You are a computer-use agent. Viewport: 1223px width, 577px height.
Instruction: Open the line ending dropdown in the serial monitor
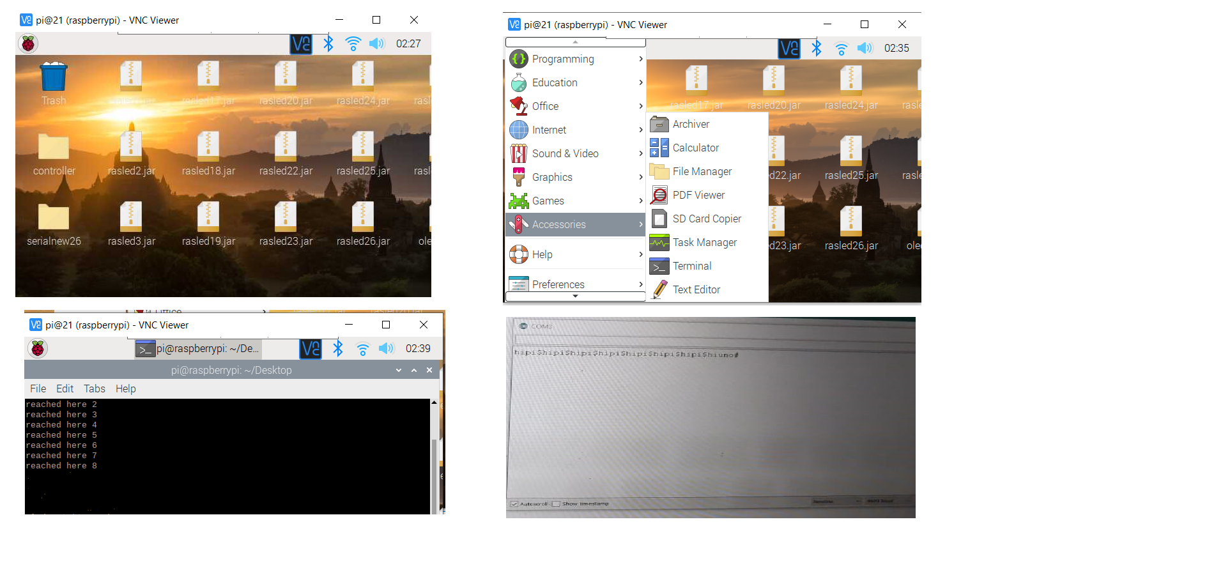click(836, 502)
